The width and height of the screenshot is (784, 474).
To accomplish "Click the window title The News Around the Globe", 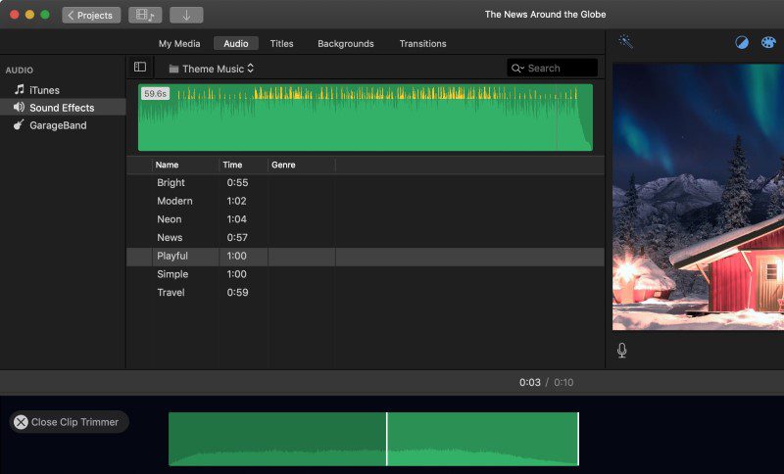I will tap(545, 15).
